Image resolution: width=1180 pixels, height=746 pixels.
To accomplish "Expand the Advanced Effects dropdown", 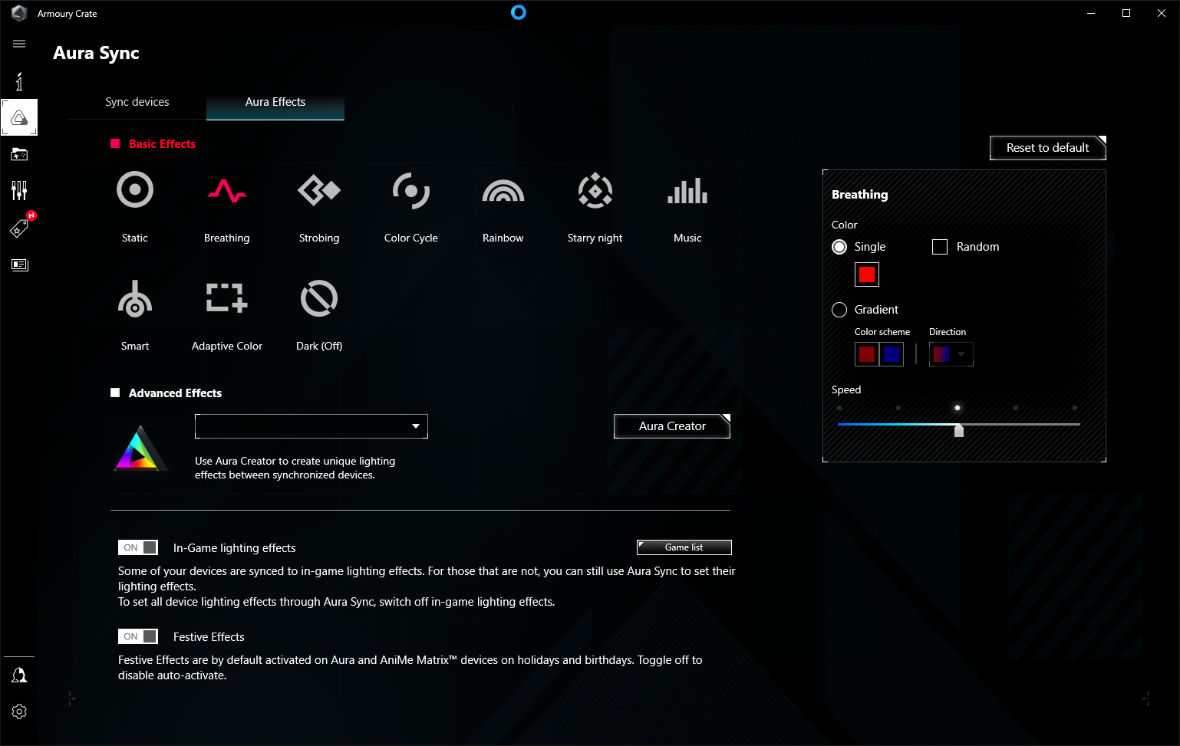I will pos(311,426).
